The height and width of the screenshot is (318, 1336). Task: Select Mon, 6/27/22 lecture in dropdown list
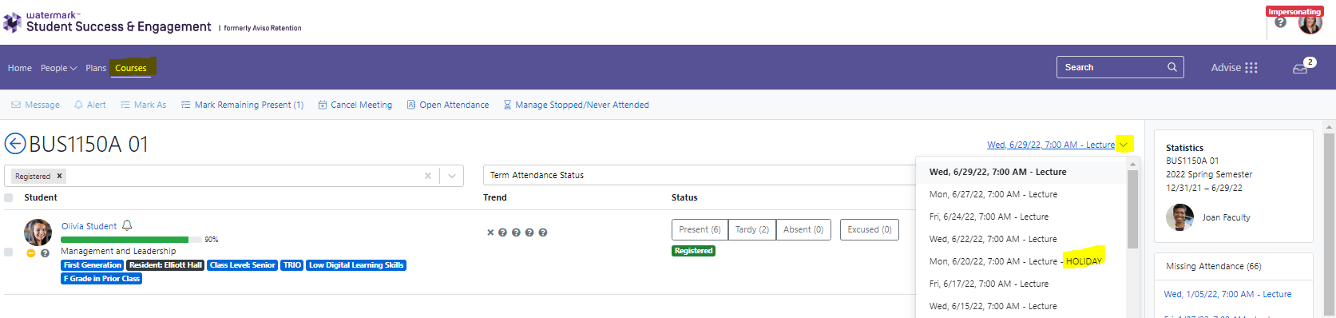(x=1022, y=194)
